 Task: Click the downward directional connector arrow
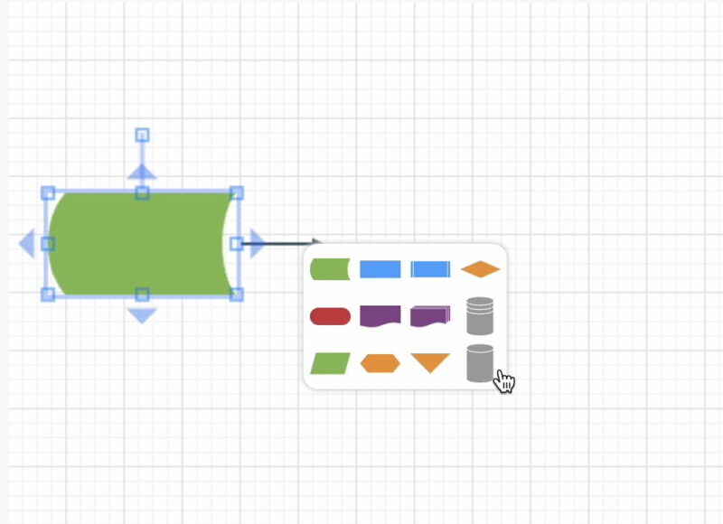coord(143,315)
